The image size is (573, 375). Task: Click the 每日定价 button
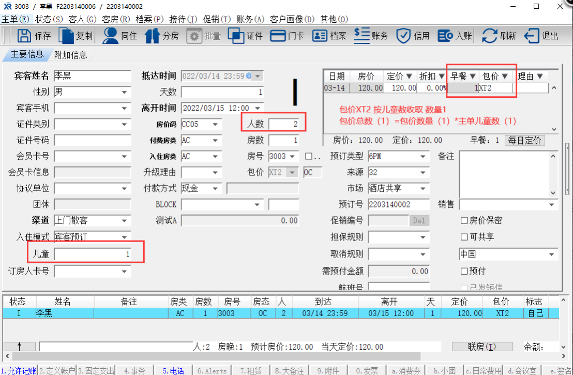point(524,141)
